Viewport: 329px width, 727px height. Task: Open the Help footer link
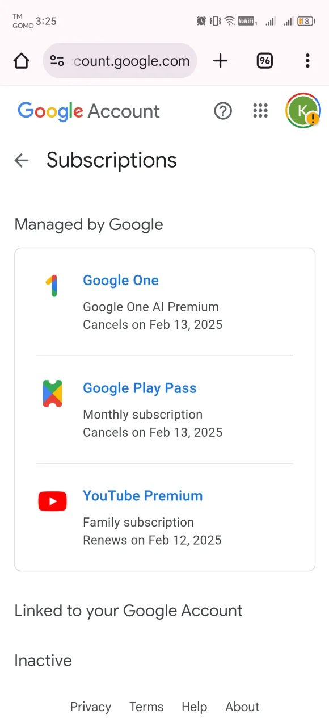[194, 707]
